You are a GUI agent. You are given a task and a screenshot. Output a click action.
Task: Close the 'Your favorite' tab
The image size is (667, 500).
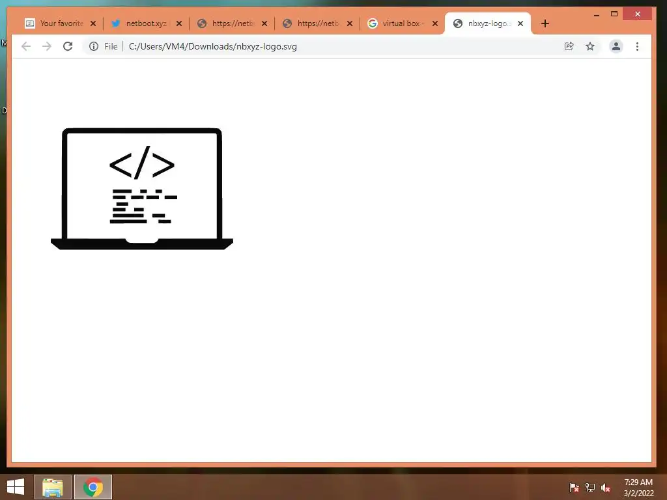click(x=93, y=23)
